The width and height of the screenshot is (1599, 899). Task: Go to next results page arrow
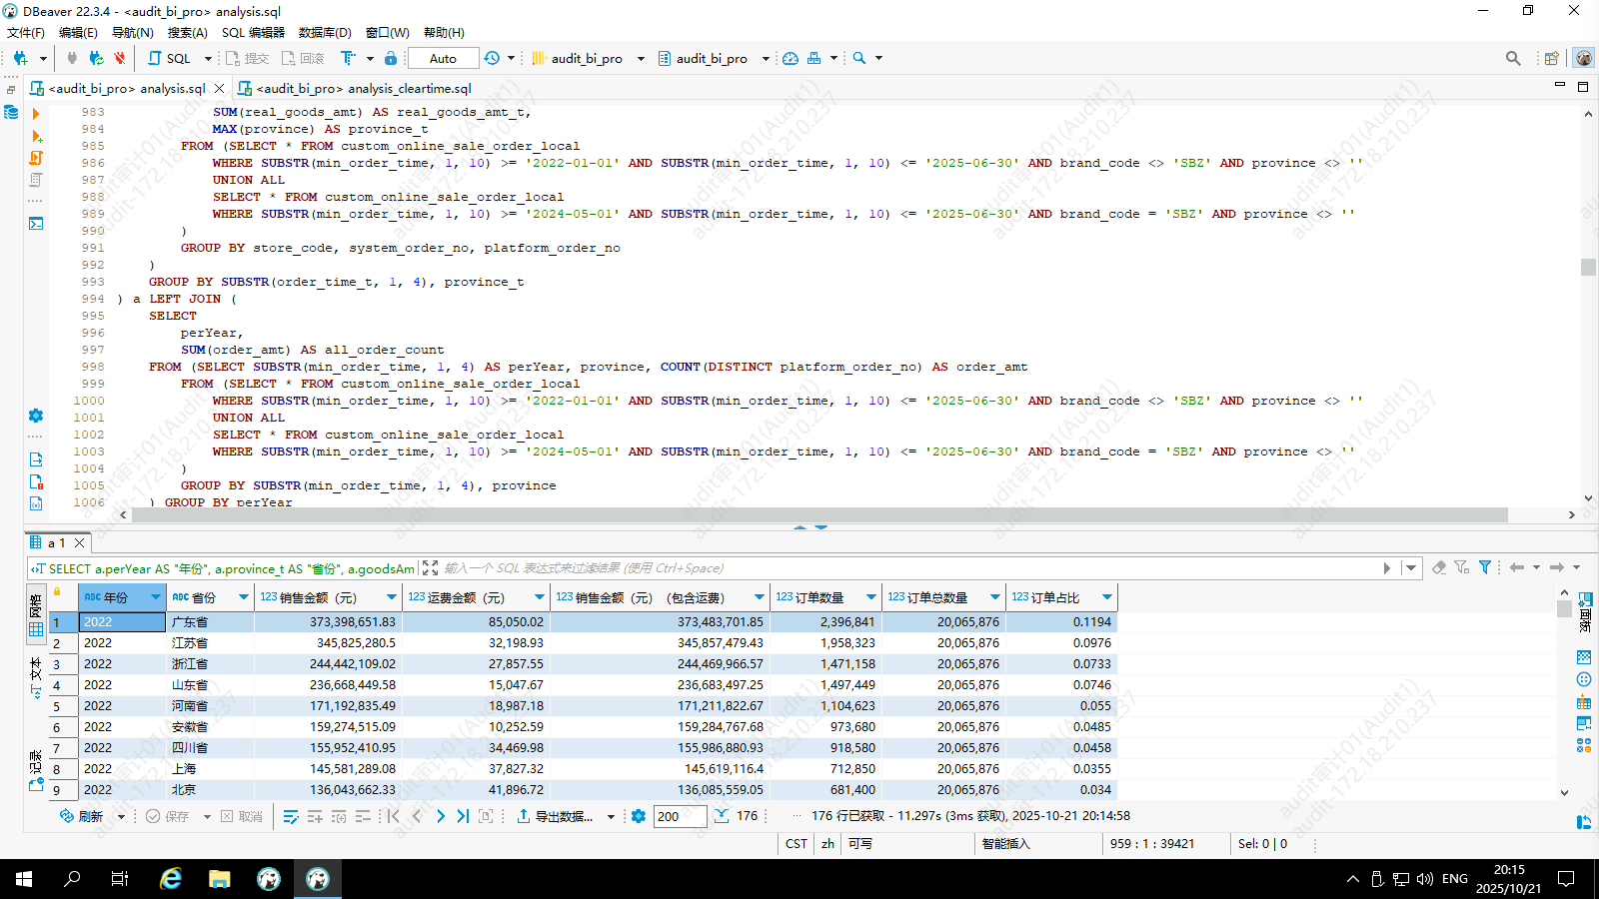tap(440, 816)
